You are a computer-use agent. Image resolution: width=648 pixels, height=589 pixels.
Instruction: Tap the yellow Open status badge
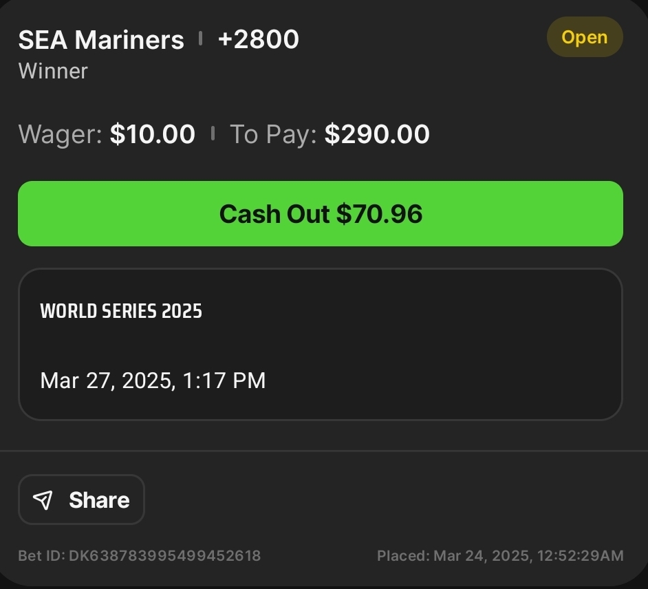pos(585,37)
